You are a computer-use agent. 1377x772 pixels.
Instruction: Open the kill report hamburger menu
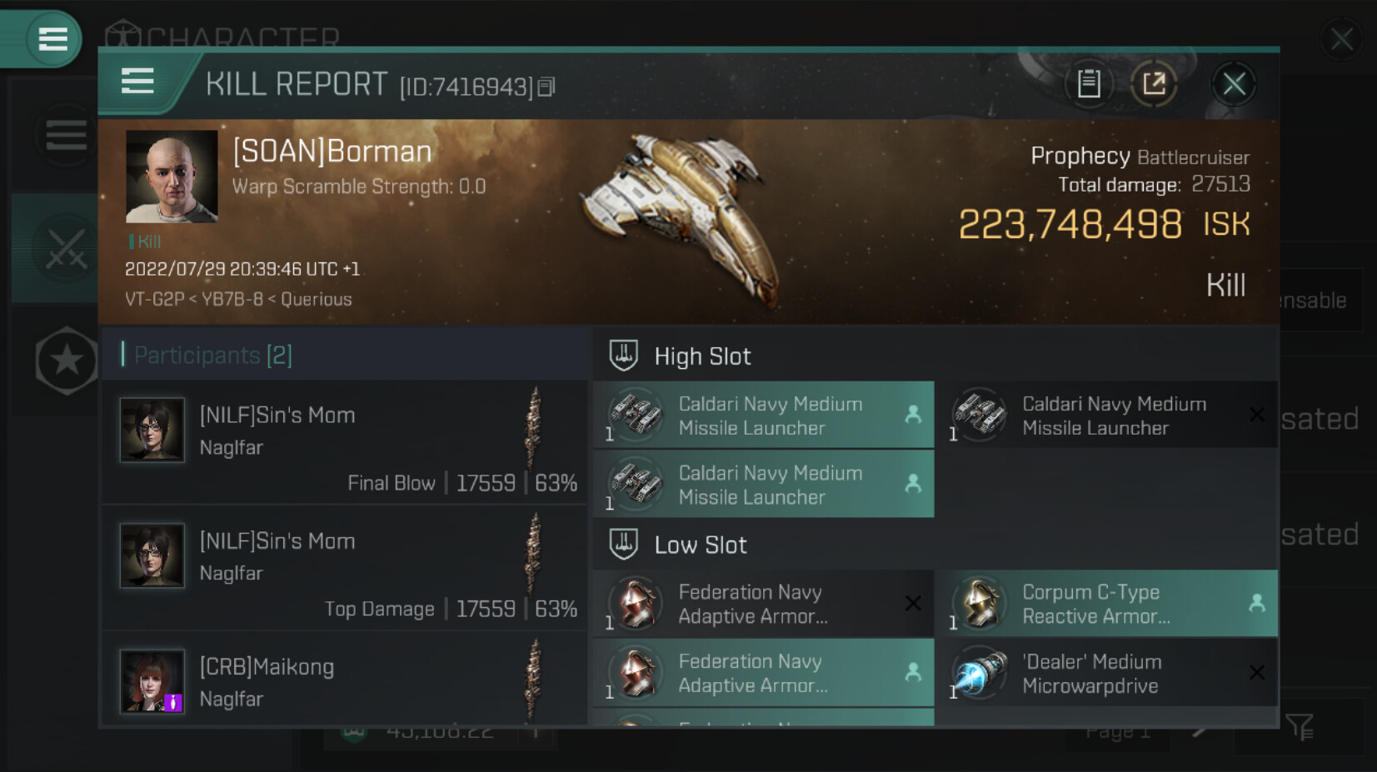coord(137,82)
